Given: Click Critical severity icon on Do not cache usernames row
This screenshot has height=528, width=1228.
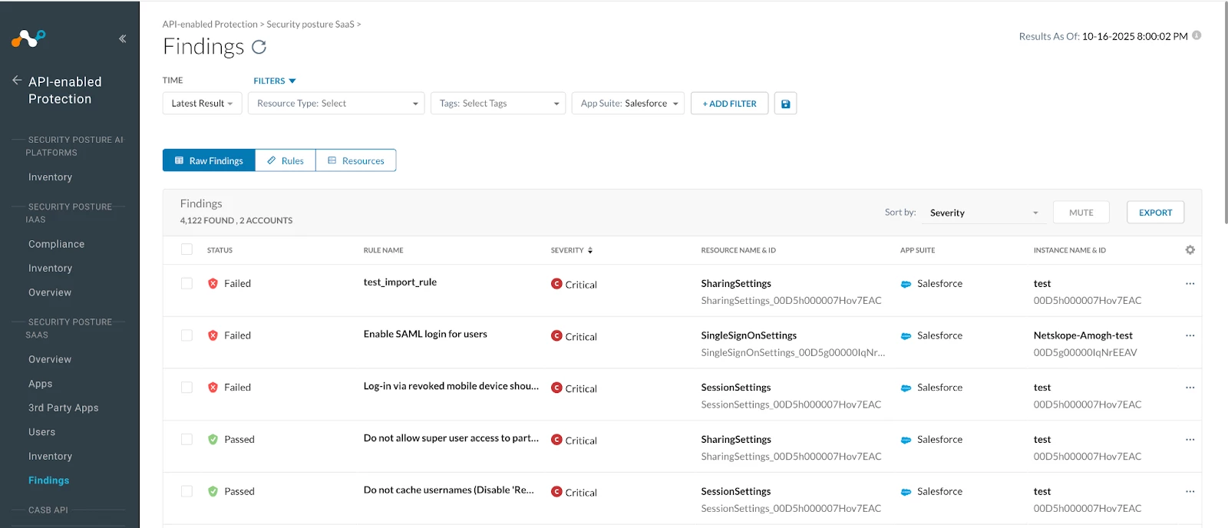Looking at the screenshot, I should (x=556, y=492).
